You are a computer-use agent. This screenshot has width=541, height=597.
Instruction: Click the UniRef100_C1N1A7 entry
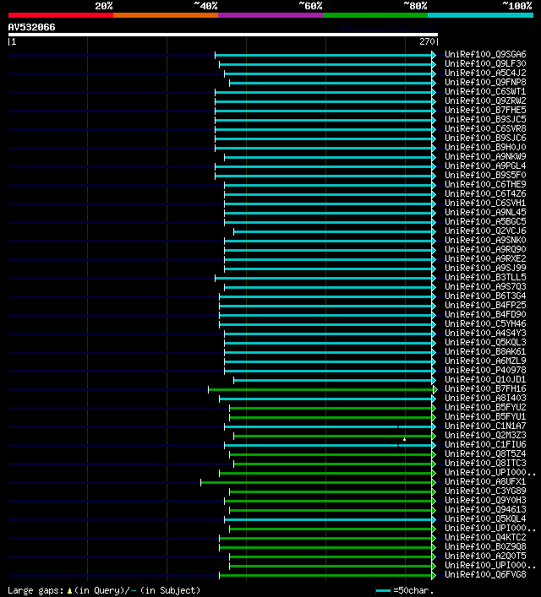click(485, 426)
